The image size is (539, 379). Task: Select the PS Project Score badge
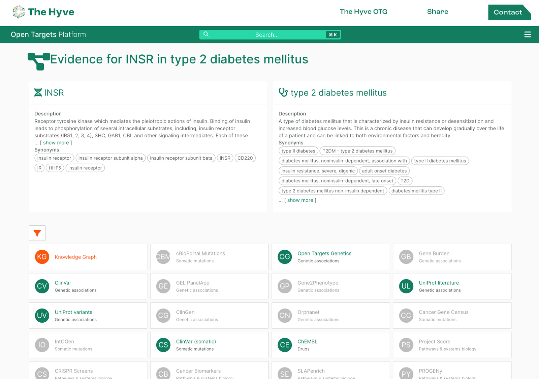tap(406, 345)
